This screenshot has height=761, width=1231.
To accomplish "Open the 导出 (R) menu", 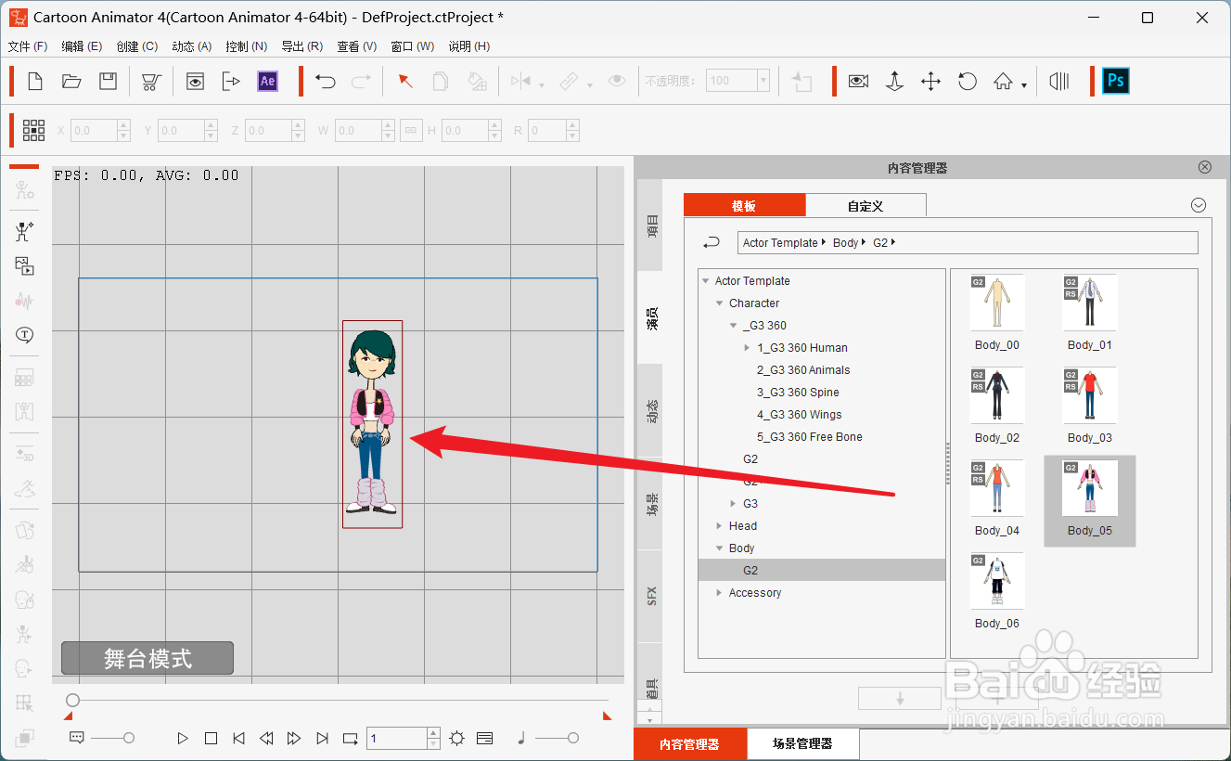I will (302, 46).
